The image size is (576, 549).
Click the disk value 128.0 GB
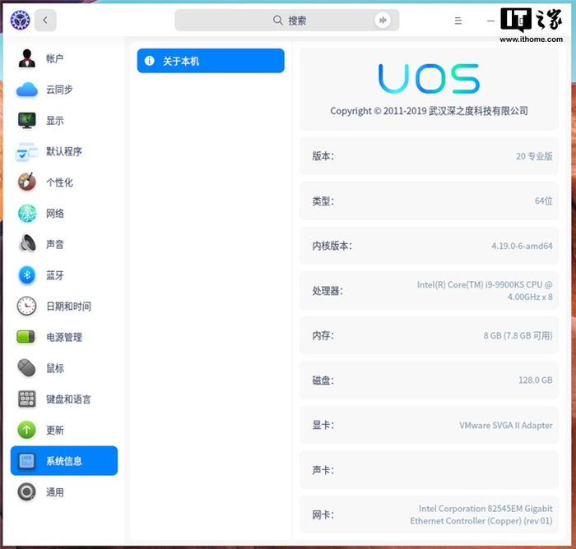coord(536,381)
